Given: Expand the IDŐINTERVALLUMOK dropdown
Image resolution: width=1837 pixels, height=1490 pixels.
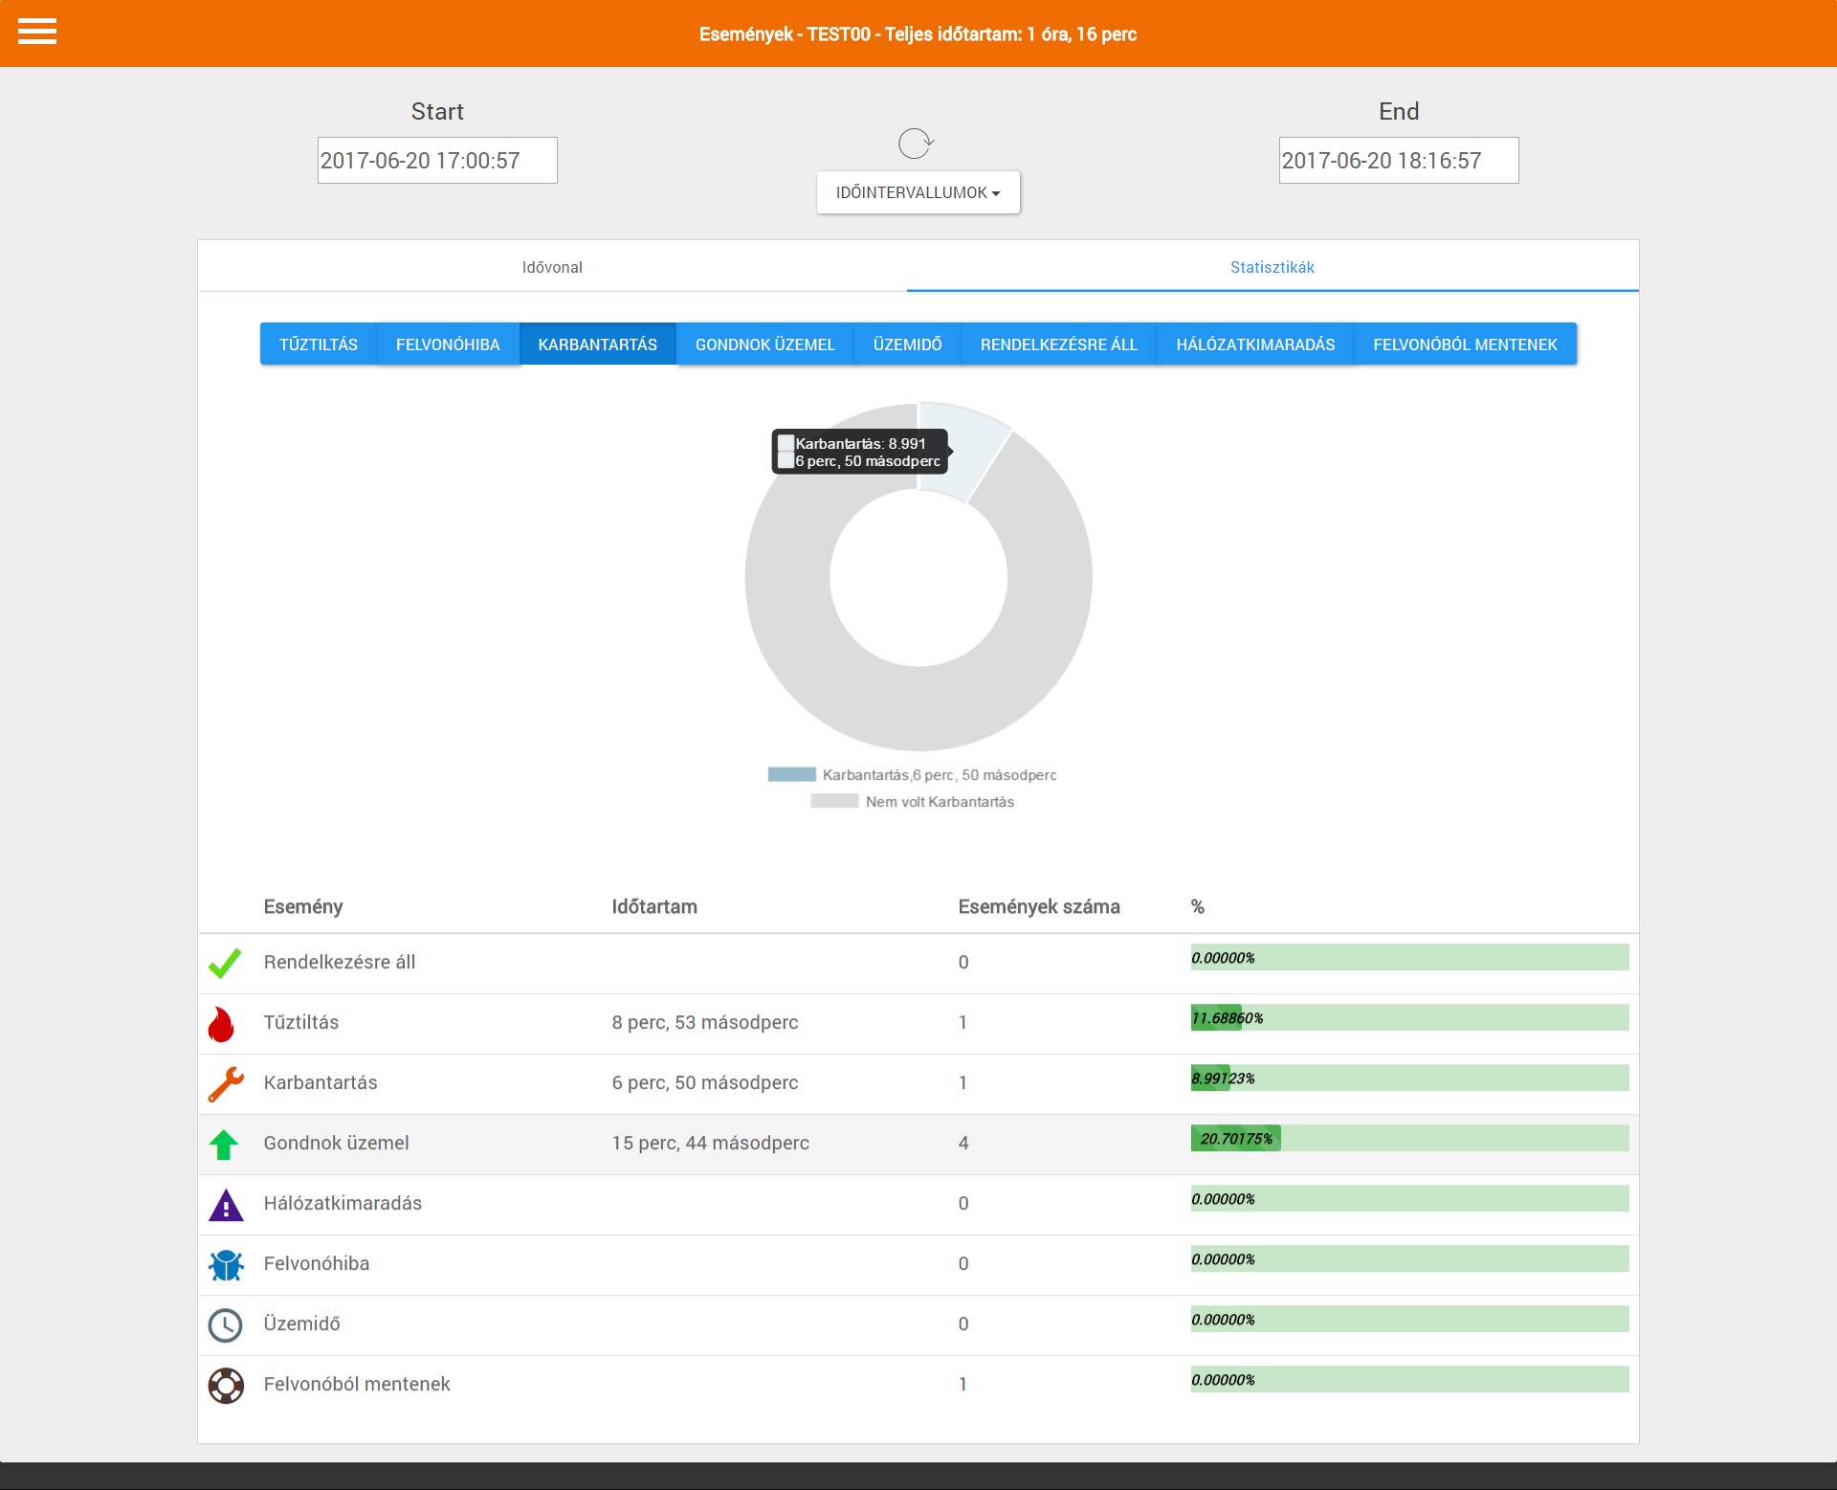Looking at the screenshot, I should pos(918,192).
